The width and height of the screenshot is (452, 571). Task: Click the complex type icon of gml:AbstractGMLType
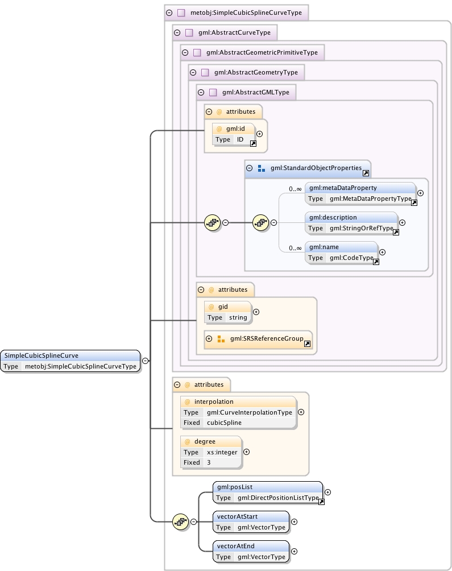(213, 93)
